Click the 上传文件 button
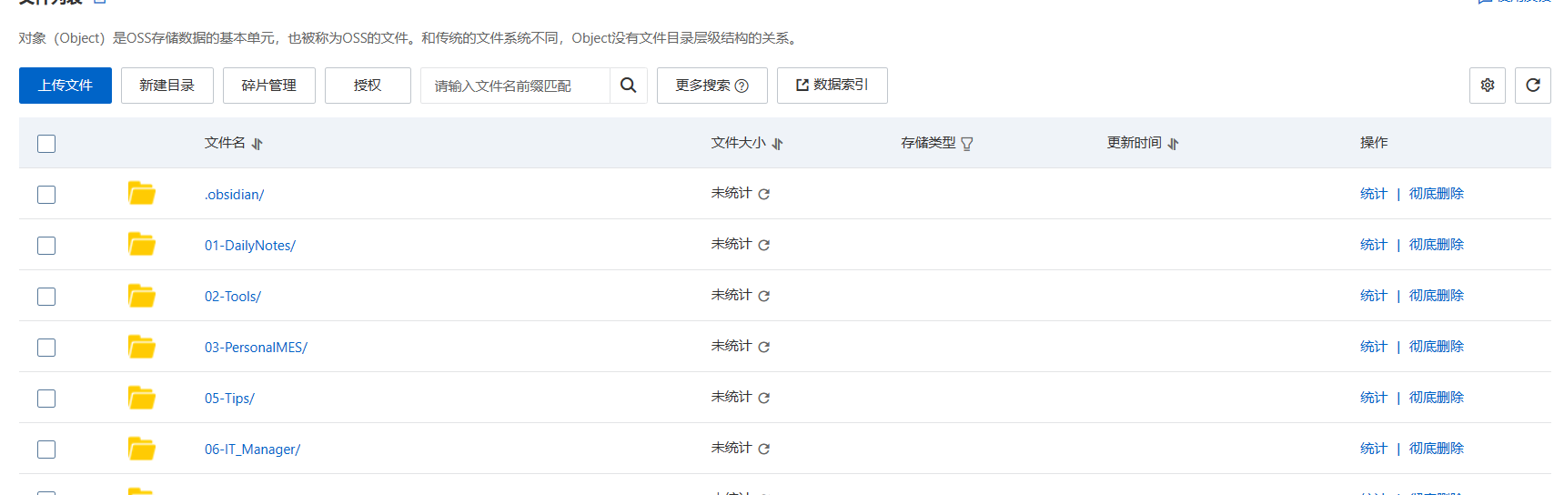The width and height of the screenshot is (1554, 495). coord(66,86)
